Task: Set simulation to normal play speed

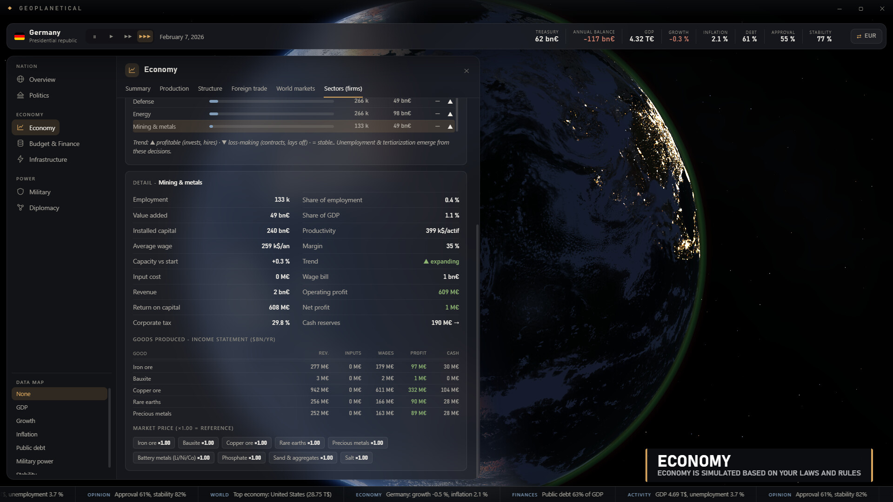Action: (111, 37)
